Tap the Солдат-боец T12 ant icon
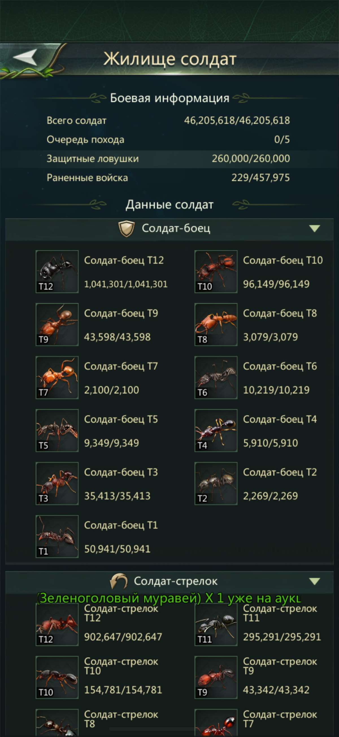 [57, 271]
